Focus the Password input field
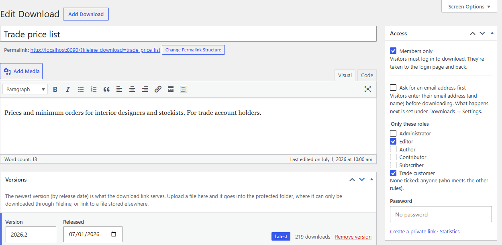 coord(441,214)
